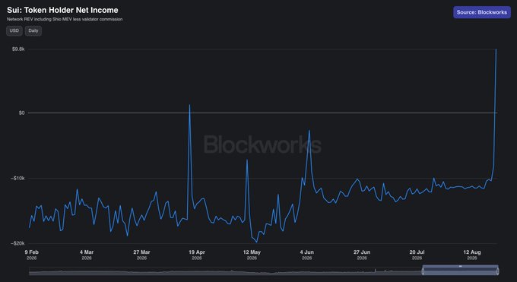
Task: Click the left handle of range selector
Action: coord(423,271)
